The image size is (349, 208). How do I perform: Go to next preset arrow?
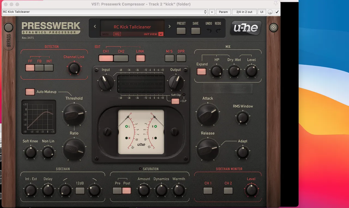click(x=169, y=26)
